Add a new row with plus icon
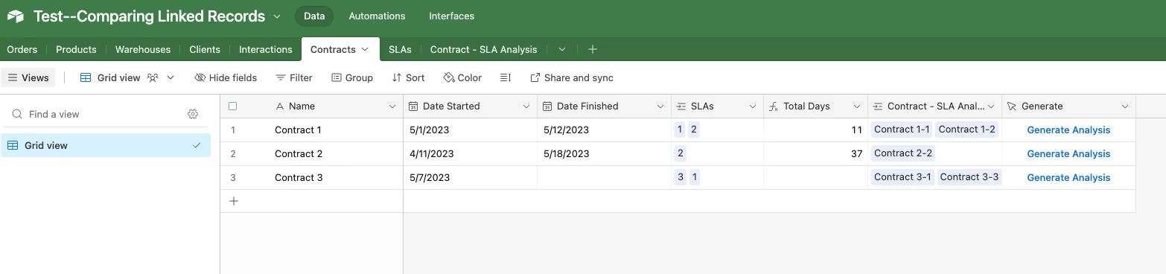 (233, 201)
